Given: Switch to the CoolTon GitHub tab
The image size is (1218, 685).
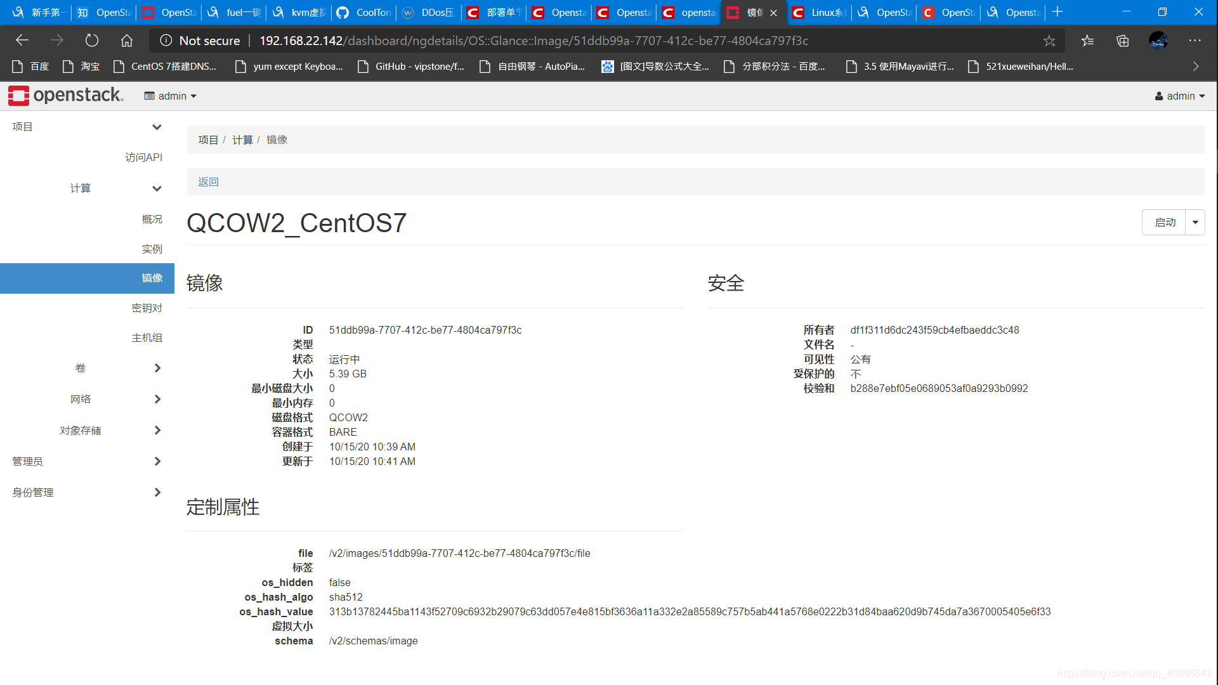Looking at the screenshot, I should (x=363, y=13).
